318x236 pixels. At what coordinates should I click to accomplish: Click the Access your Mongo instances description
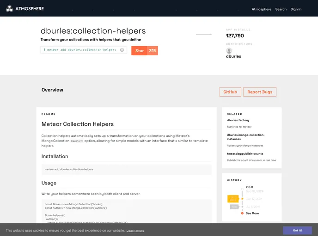click(245, 146)
